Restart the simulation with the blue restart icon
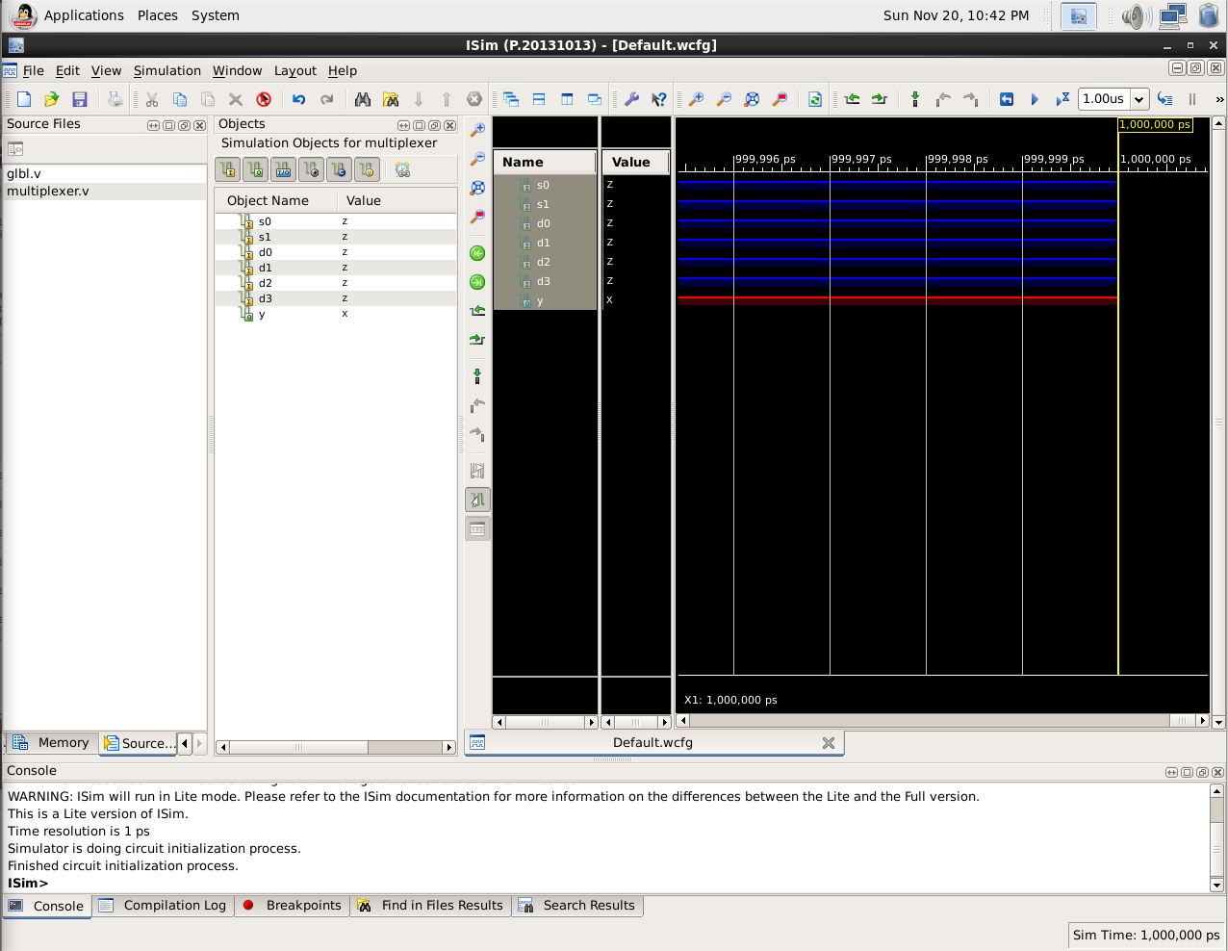 [1007, 99]
